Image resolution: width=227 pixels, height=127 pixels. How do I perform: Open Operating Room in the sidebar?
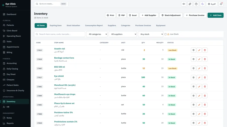coord(15,36)
